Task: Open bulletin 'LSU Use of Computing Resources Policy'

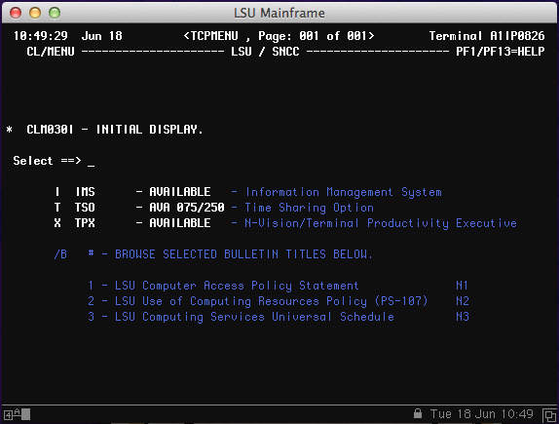Action: (x=271, y=301)
